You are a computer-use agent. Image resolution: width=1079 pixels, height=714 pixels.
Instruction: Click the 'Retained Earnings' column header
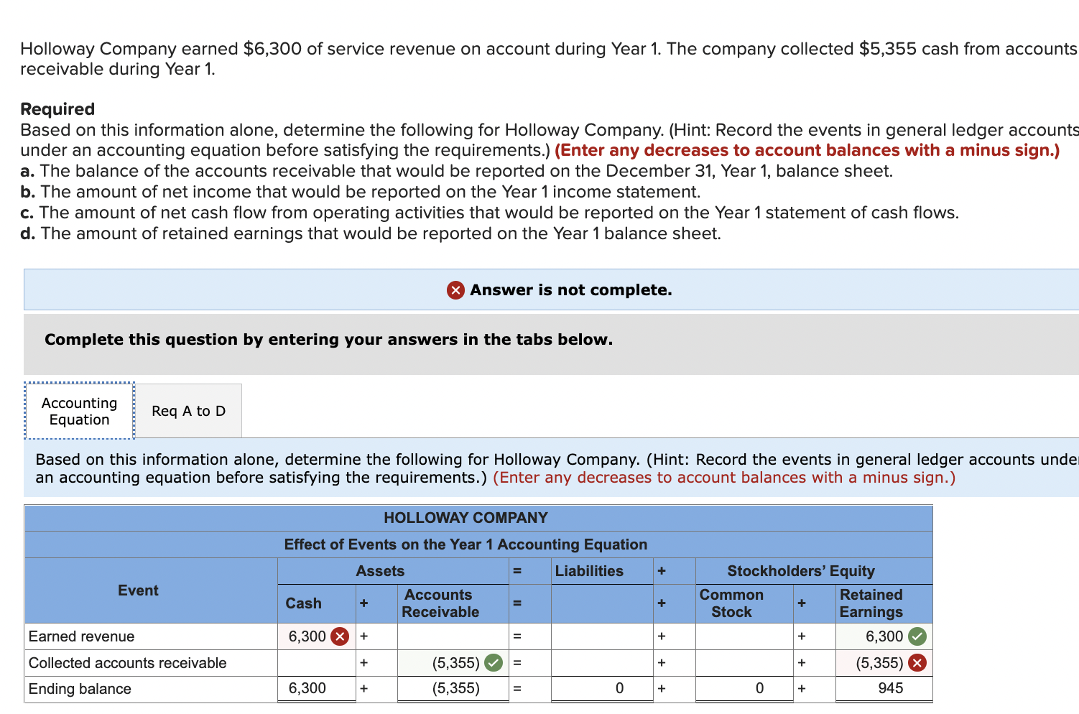coord(871,603)
